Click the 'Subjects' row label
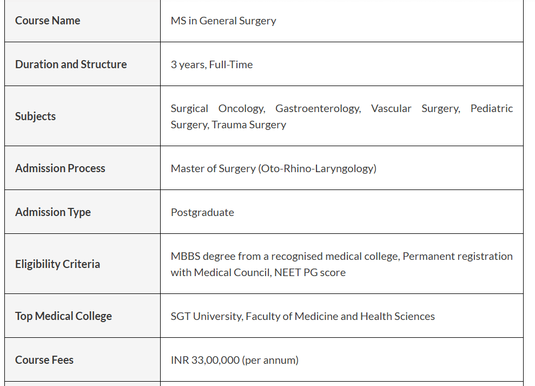Image resolution: width=535 pixels, height=386 pixels. click(x=35, y=116)
